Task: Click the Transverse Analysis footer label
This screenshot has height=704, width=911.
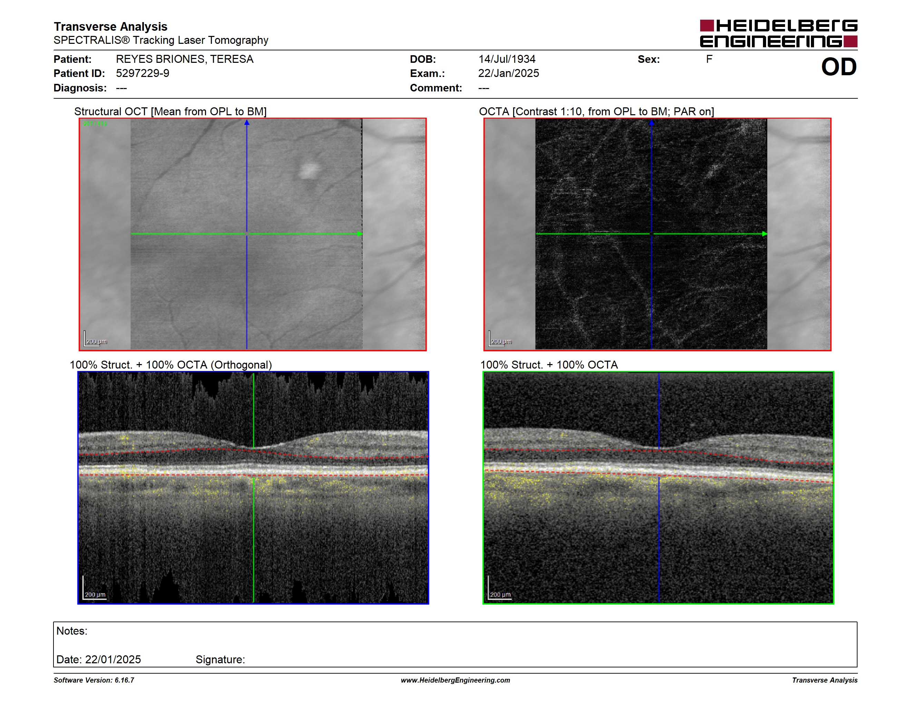Action: tap(825, 680)
